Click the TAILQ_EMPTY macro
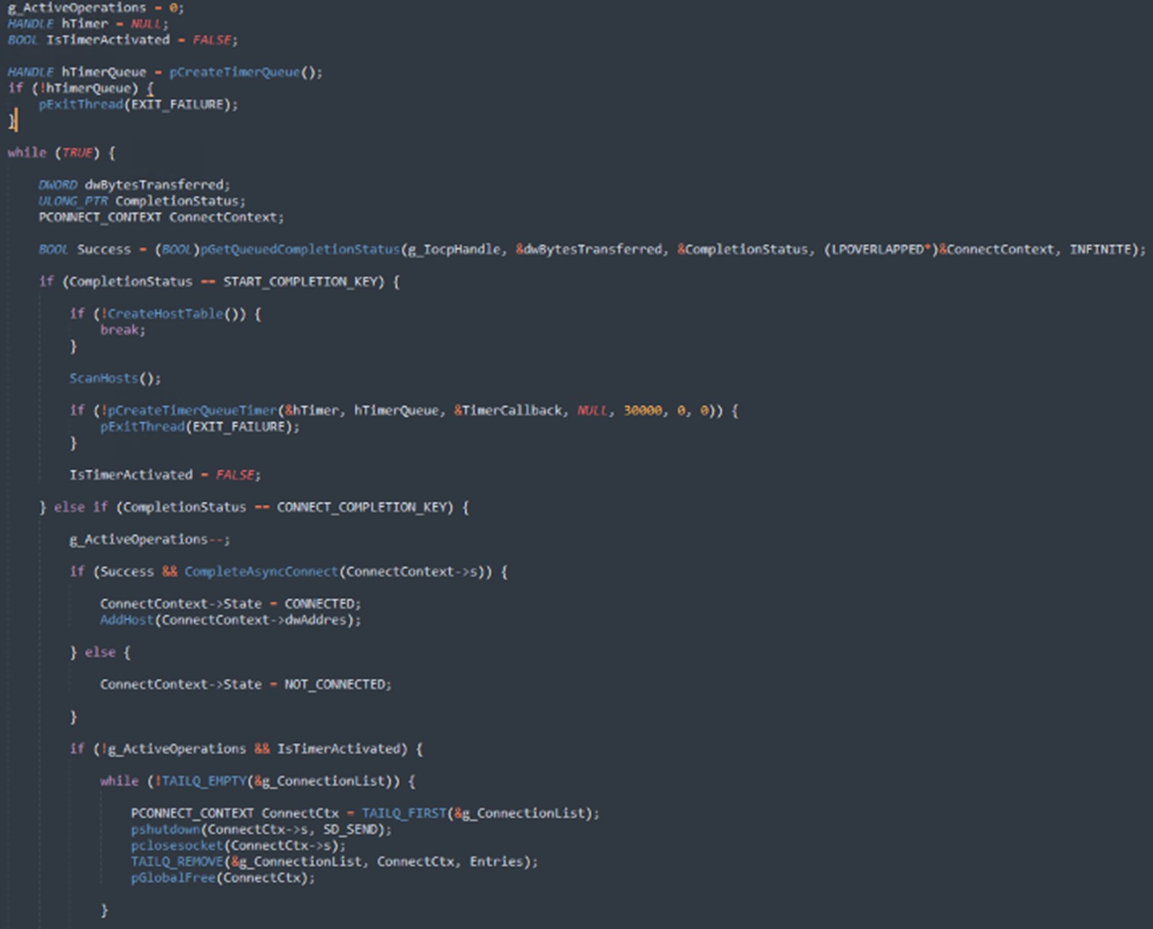Viewport: 1153px width, 929px height. pos(205,781)
